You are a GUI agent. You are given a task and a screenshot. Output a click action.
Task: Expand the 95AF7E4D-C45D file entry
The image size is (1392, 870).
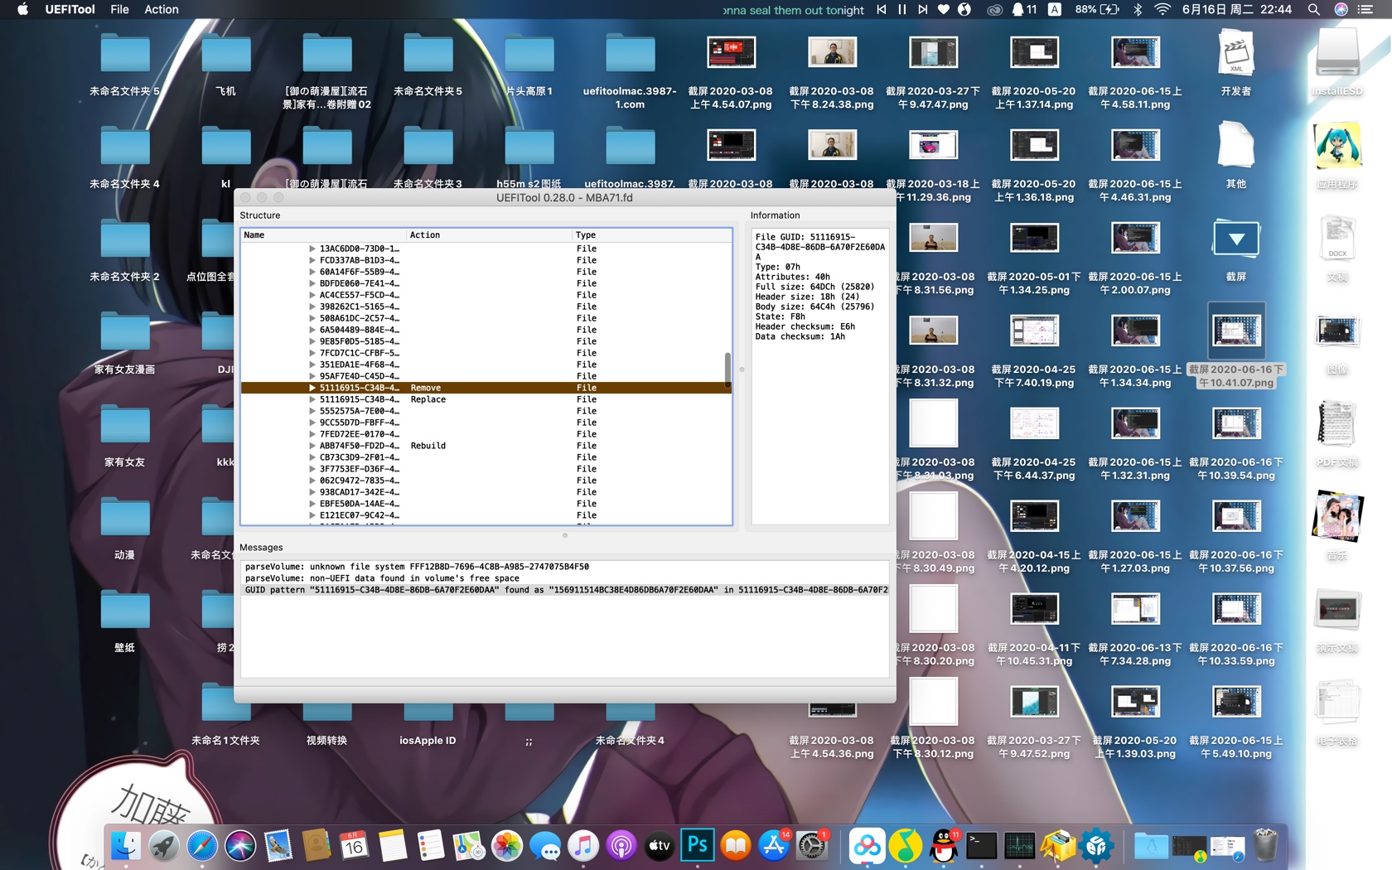click(x=312, y=376)
